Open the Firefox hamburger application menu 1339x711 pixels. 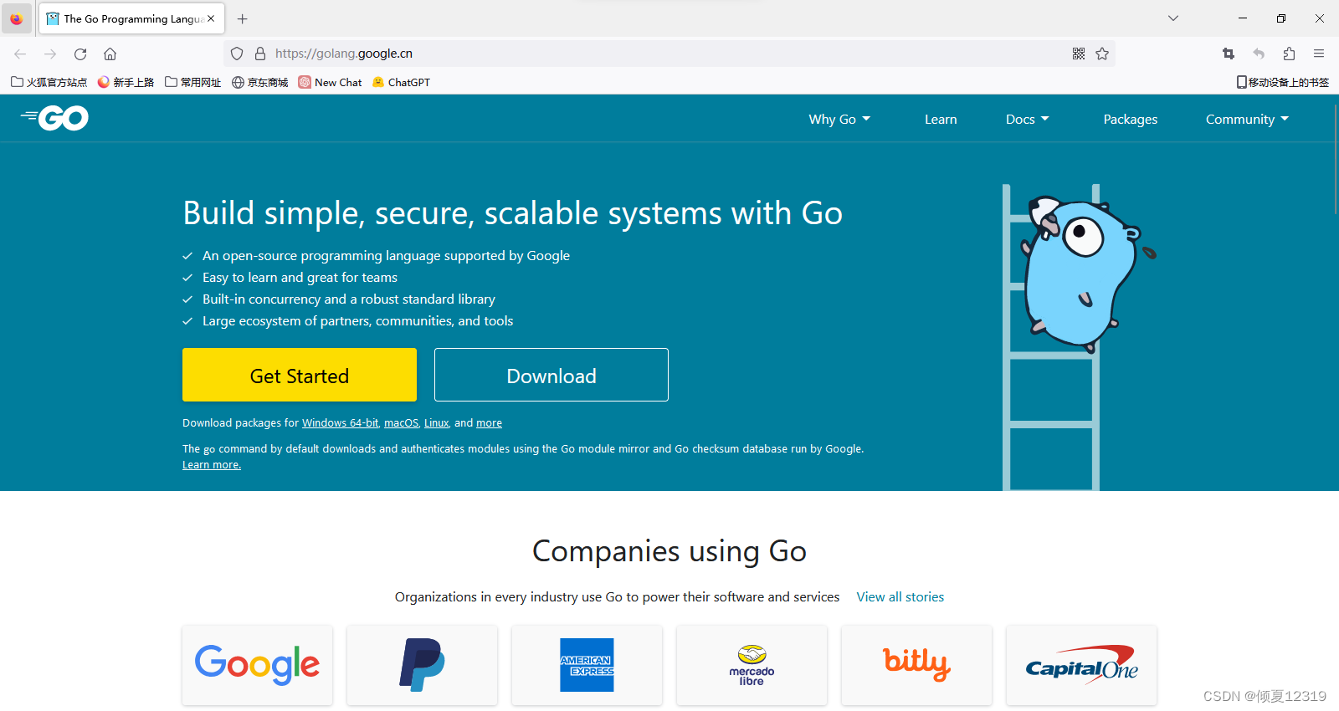1319,54
